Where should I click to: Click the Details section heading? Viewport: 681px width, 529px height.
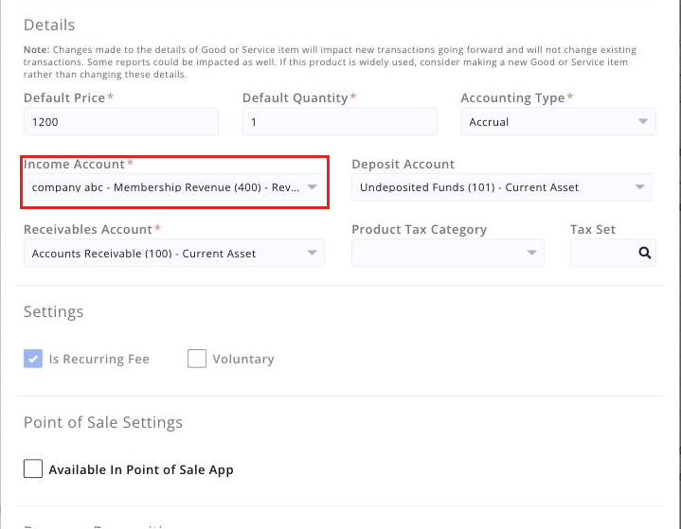[x=49, y=25]
